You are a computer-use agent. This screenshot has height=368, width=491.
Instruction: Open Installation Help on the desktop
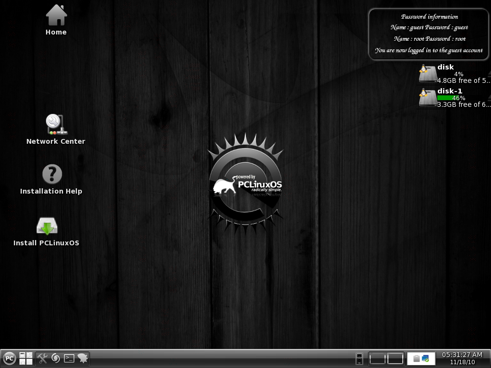click(51, 174)
